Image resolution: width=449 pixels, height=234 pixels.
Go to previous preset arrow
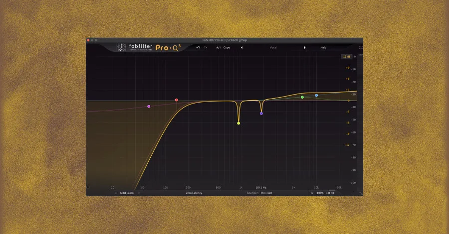pos(241,47)
